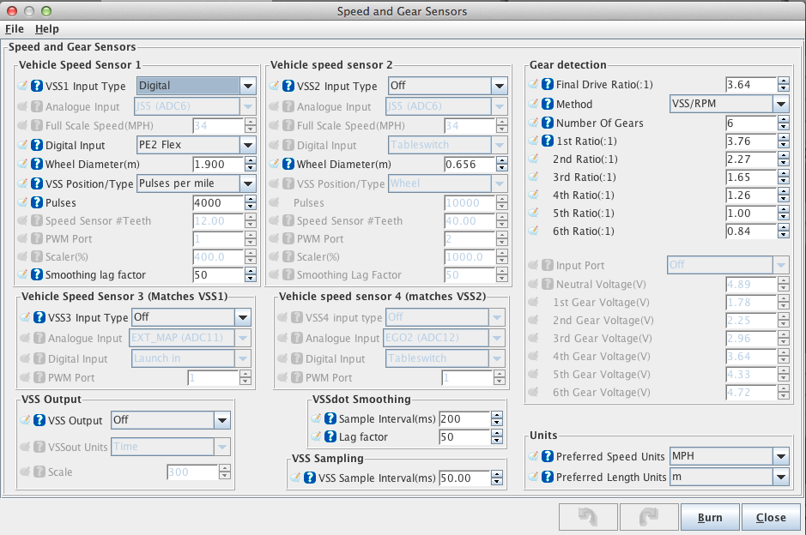Open the Preferred Speed Units dropdown

tap(779, 456)
